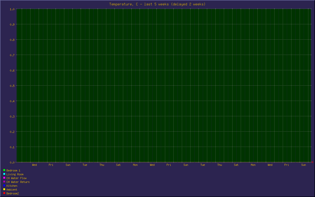Click the purple CH Water Return swatch
Image resolution: width=315 pixels, height=197 pixels.
tap(4, 182)
